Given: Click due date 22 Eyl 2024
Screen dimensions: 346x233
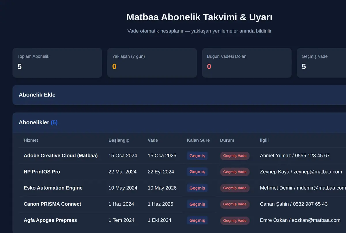Looking at the screenshot, I should [161, 172].
